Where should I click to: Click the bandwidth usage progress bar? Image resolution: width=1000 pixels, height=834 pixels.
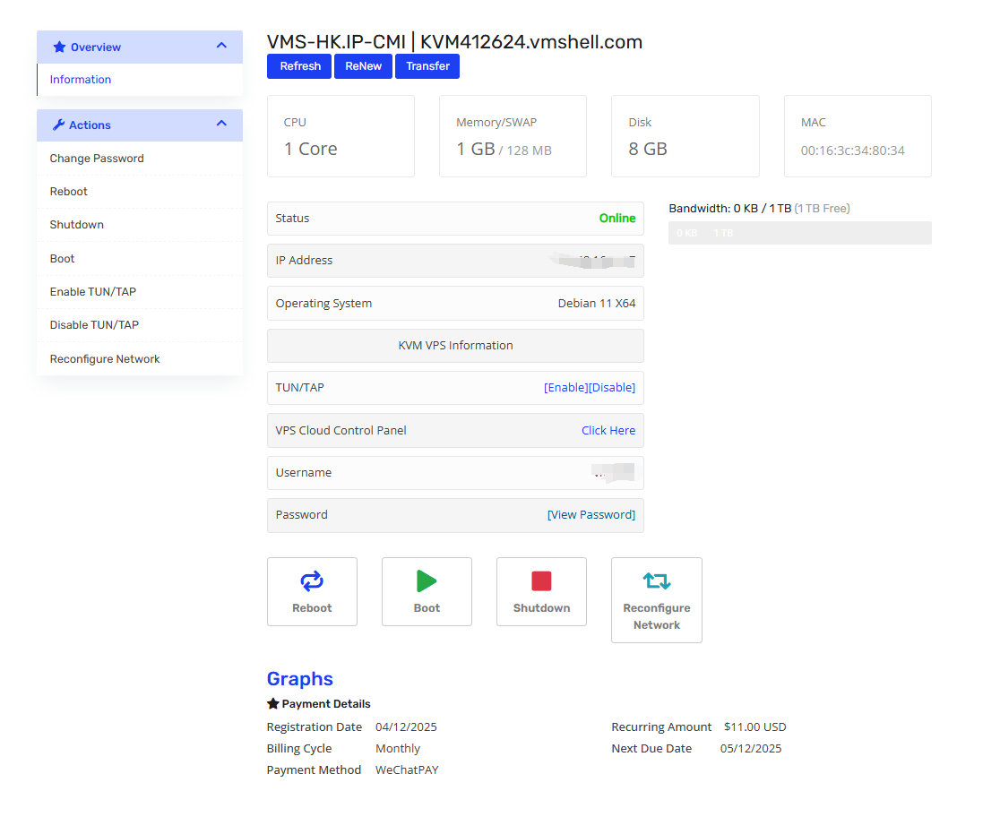pos(799,233)
